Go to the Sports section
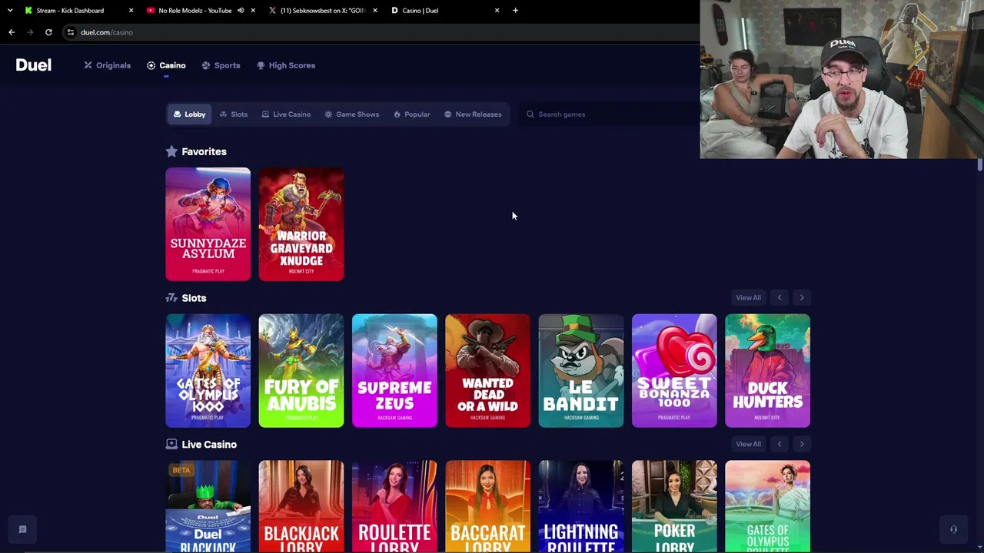Screen dimensions: 984x553 tap(221, 65)
